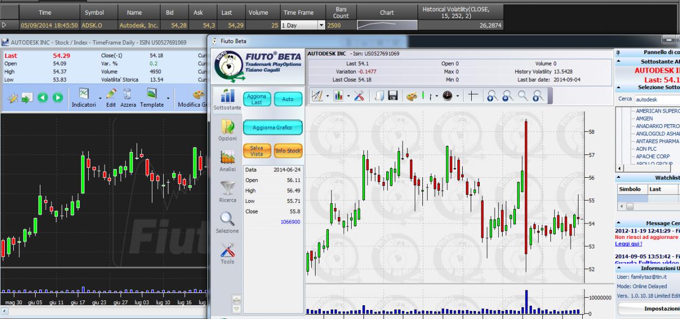Open the Opzioni sidebar section
The image size is (680, 319).
pyautogui.click(x=227, y=130)
